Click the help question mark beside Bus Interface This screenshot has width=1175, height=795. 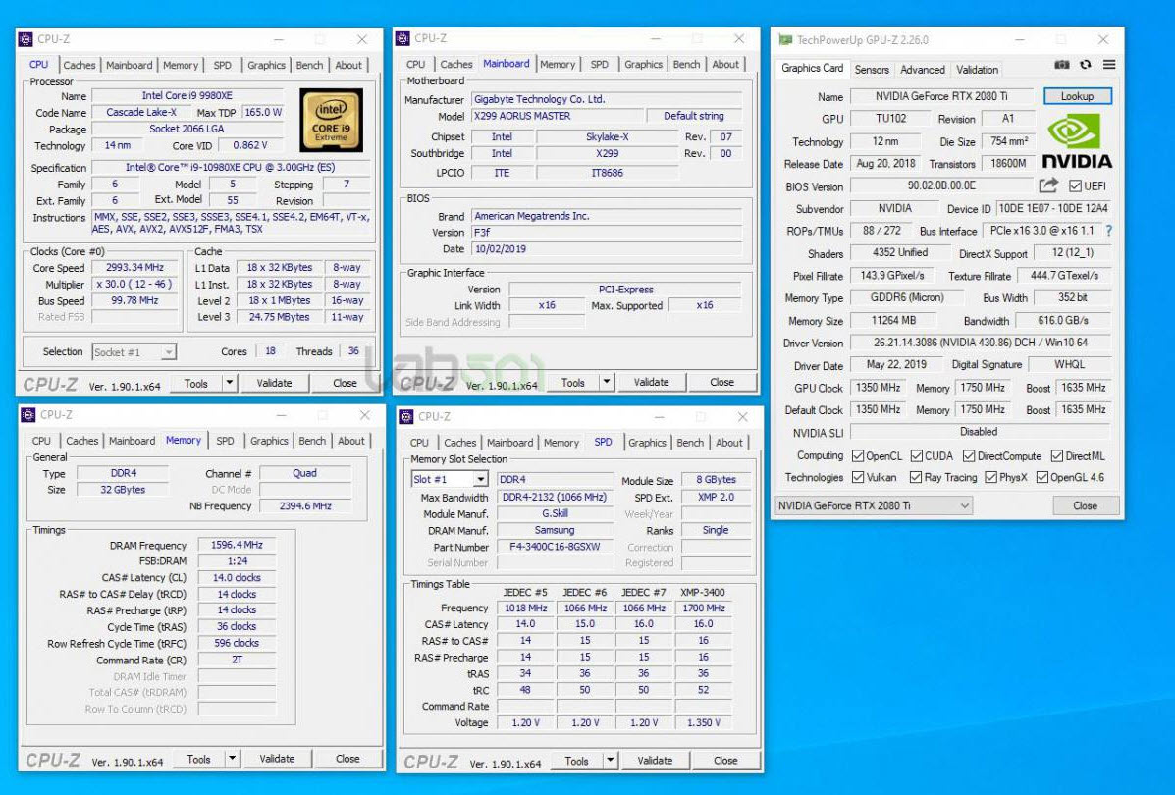pos(1108,231)
